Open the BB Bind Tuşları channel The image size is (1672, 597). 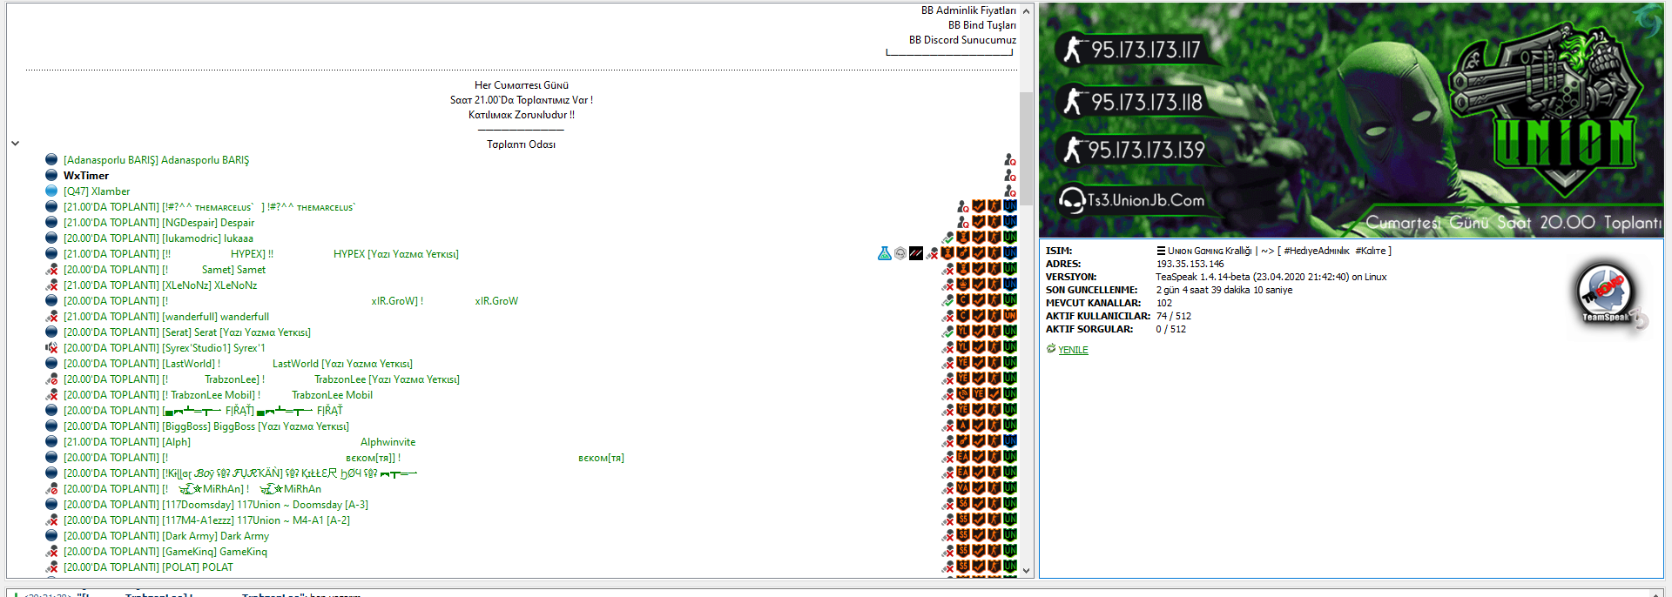pos(982,25)
